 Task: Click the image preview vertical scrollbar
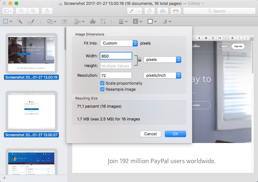253,58
